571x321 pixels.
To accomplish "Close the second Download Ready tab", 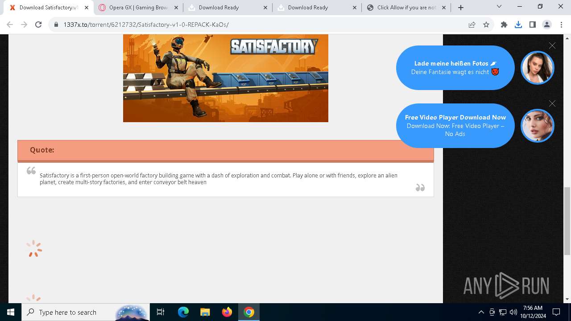I will 355,8.
